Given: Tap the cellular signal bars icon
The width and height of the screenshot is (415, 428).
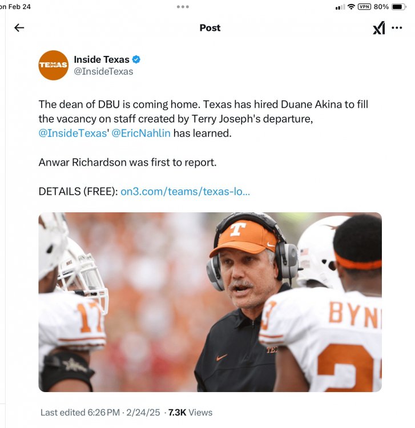Looking at the screenshot, I should point(340,7).
